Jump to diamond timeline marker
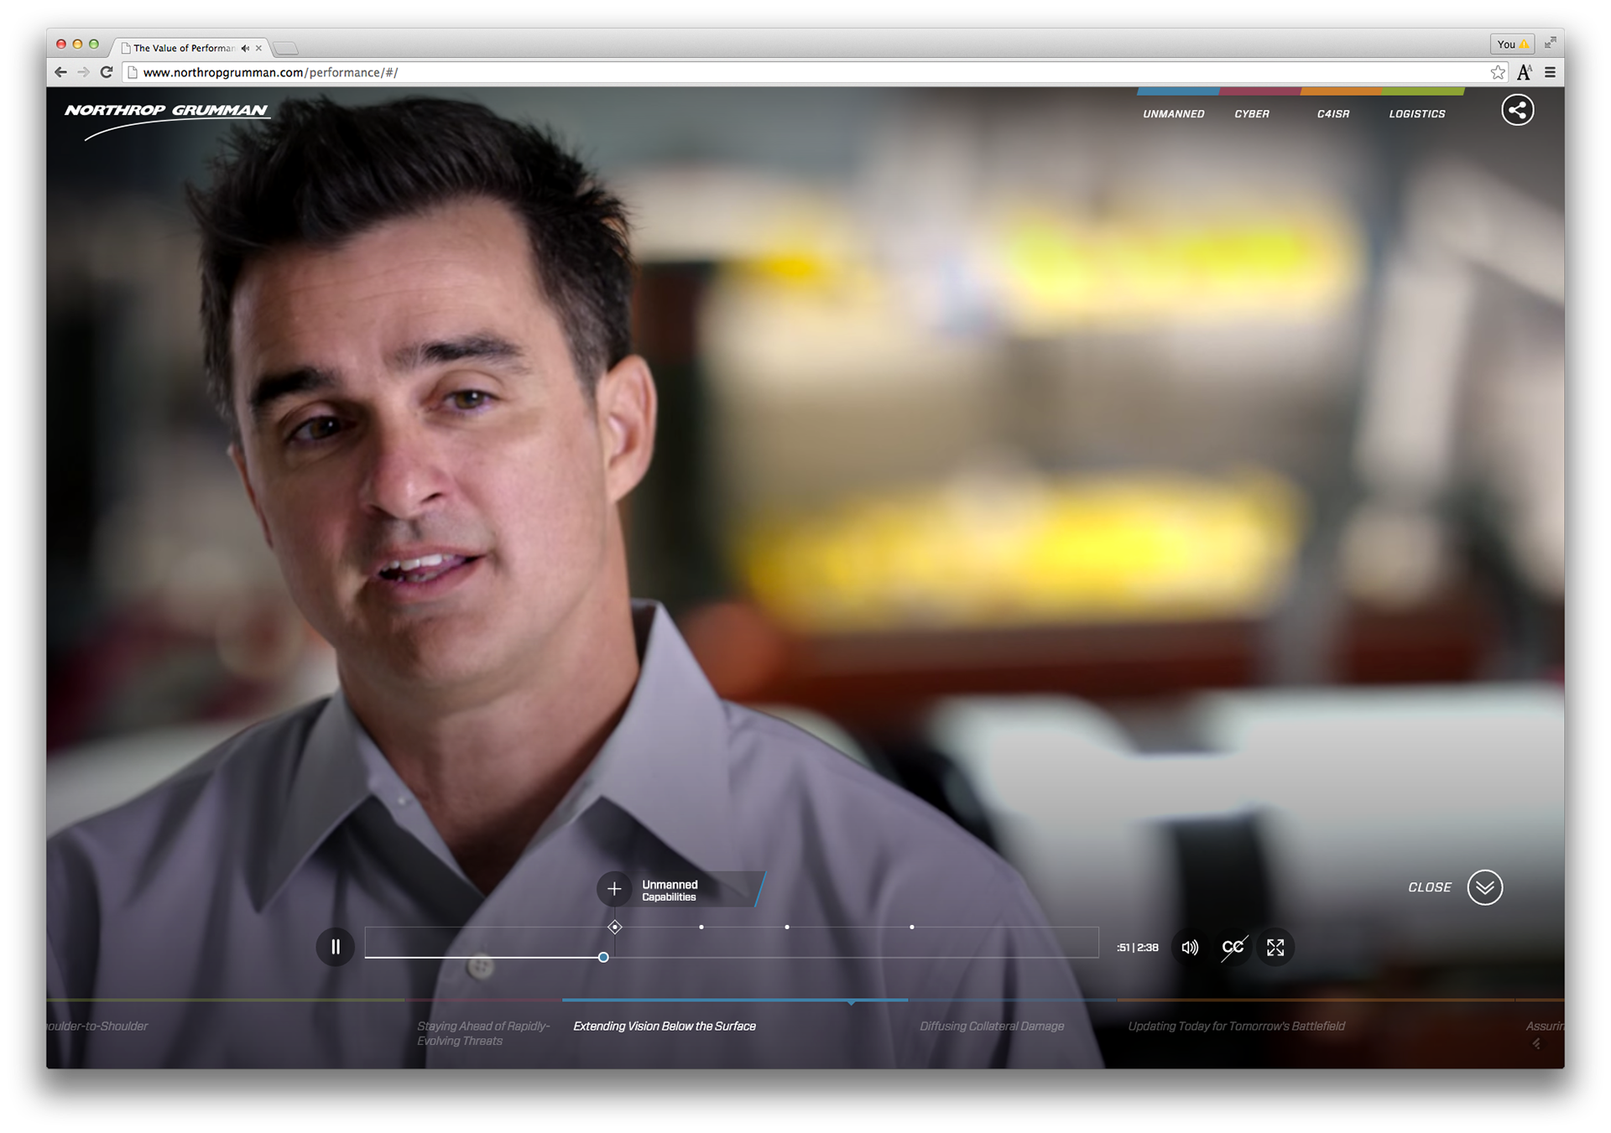The height and width of the screenshot is (1133, 1611). 615,927
